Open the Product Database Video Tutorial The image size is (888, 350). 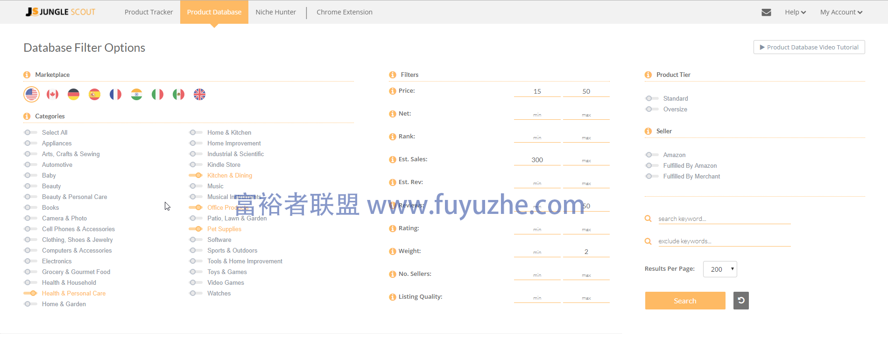(x=809, y=47)
